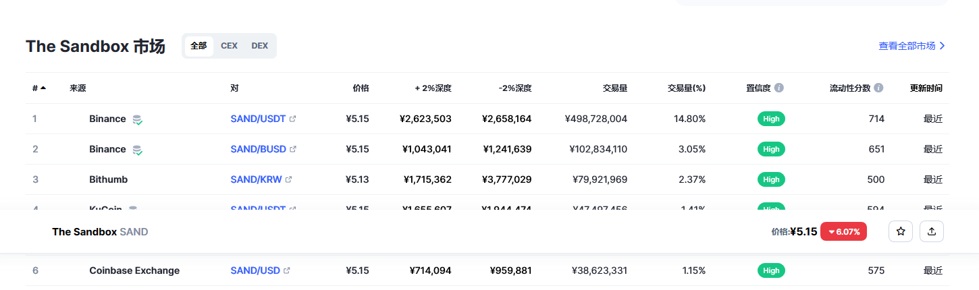Click volume ¥79,921,969
Screen dimensions: 979x290
pyautogui.click(x=600, y=179)
